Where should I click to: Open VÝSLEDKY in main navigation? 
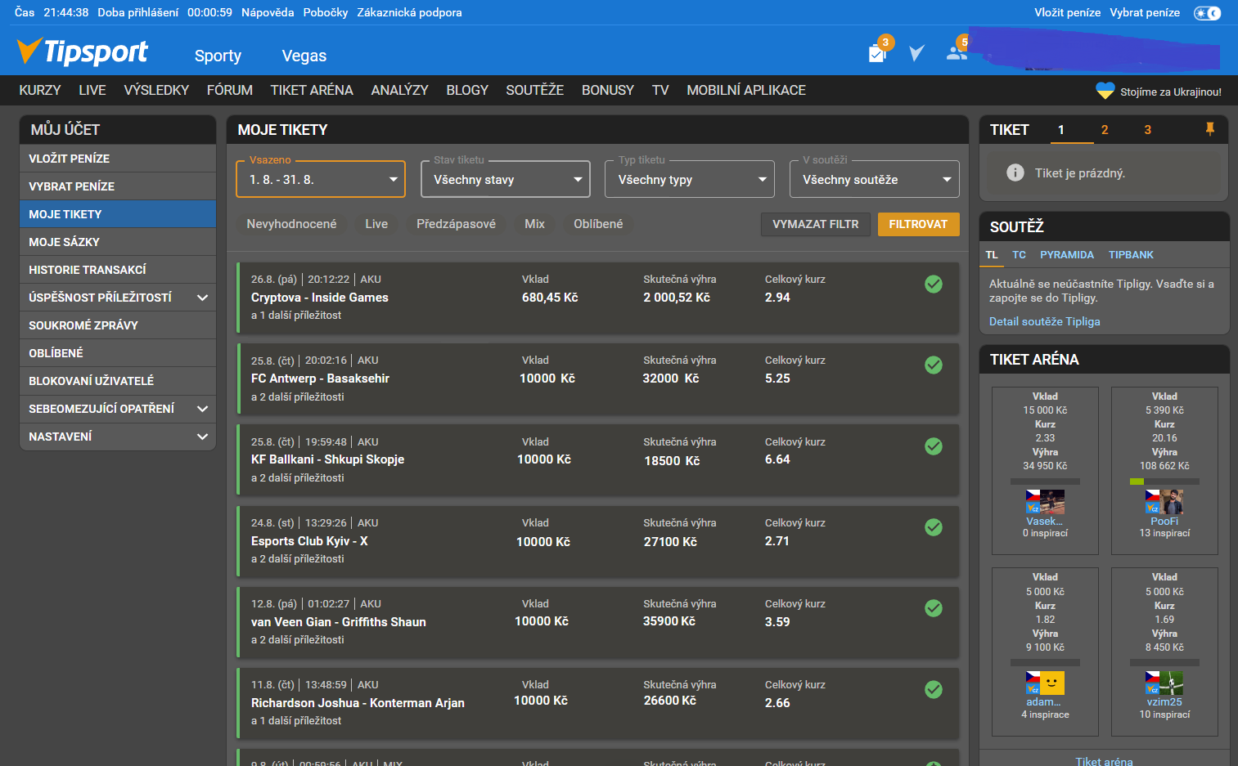pyautogui.click(x=156, y=90)
